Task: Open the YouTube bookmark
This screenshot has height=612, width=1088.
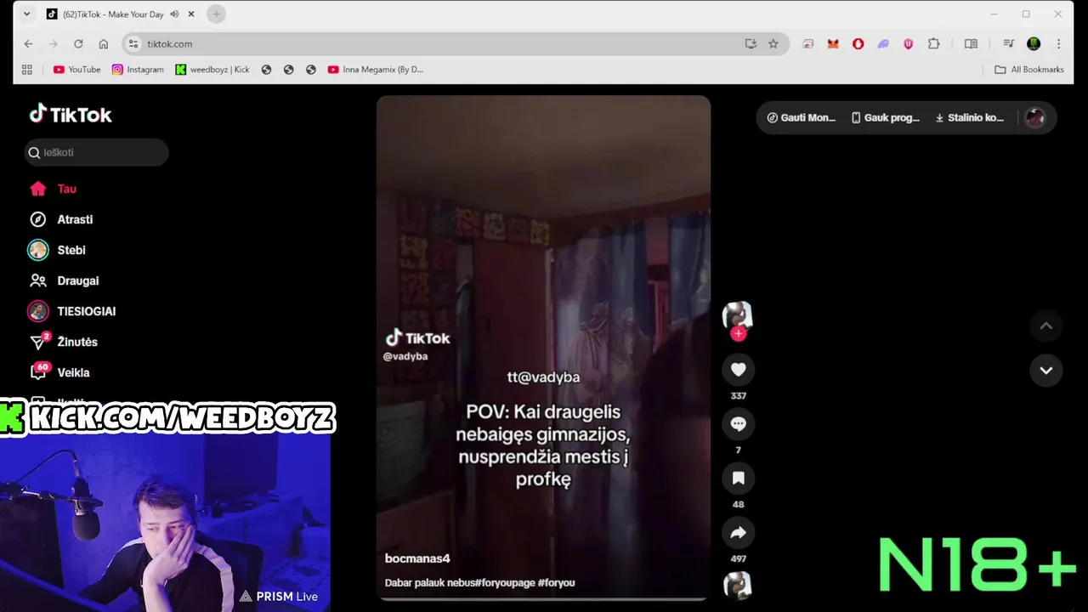Action: coord(76,70)
